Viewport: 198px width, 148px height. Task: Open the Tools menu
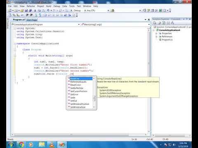[72, 6]
